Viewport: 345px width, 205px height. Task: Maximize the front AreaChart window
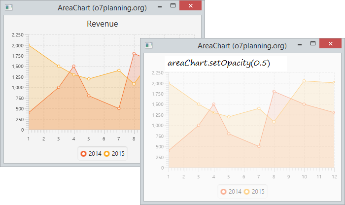(x=313, y=43)
